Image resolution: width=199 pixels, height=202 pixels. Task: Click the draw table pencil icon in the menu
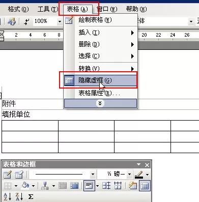[69, 20]
